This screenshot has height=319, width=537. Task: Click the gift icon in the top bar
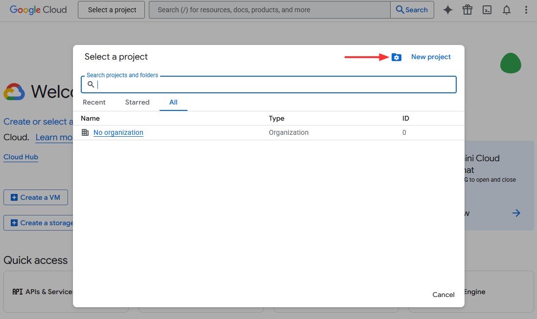point(467,10)
